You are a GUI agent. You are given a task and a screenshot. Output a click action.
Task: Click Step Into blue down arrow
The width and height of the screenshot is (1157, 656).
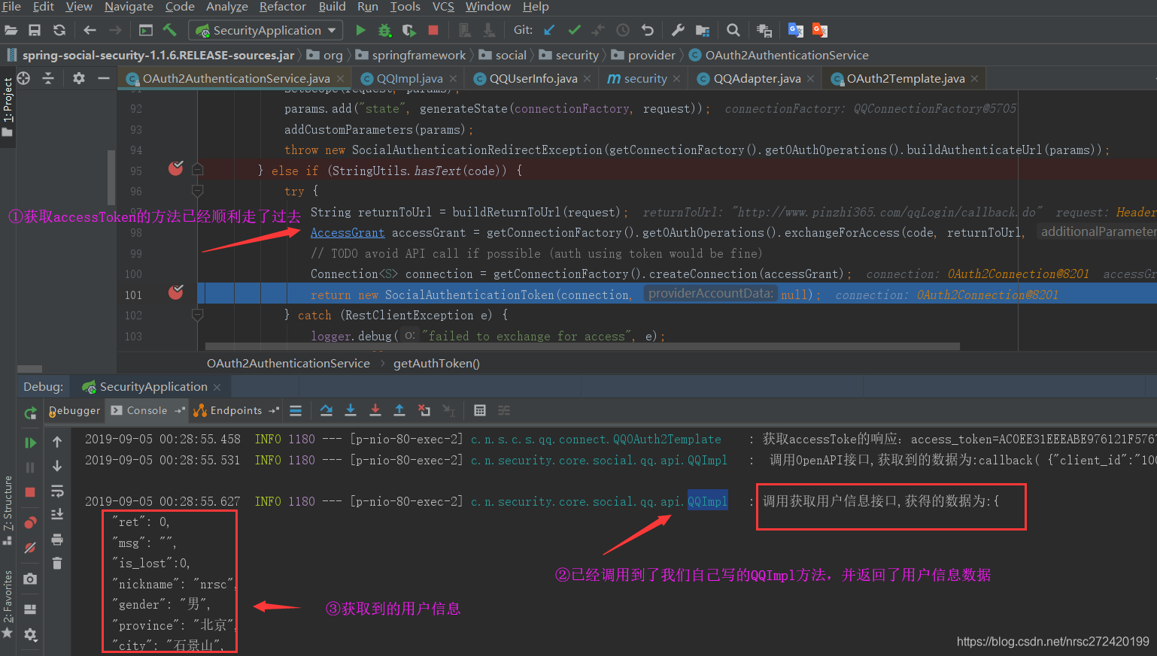pyautogui.click(x=351, y=410)
